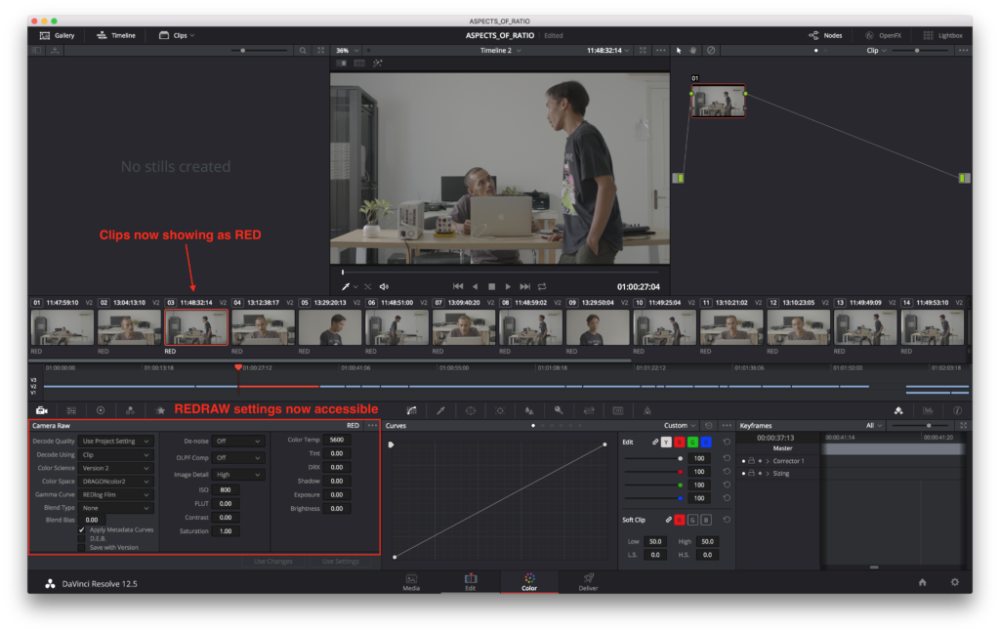Switch to the Color page tab
The image size is (1000, 633).
coord(529,582)
